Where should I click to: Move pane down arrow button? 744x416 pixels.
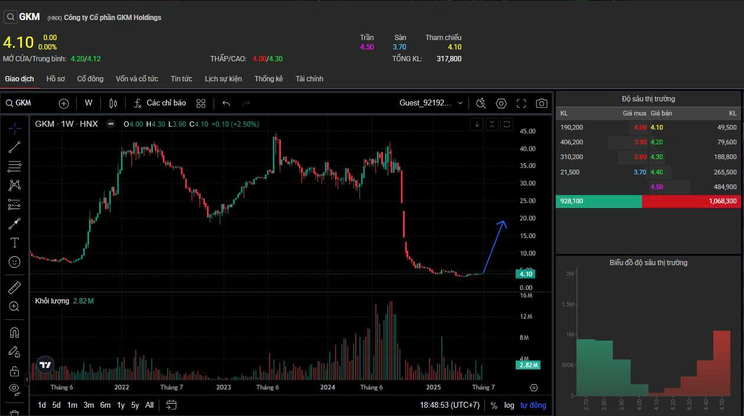pos(477,124)
